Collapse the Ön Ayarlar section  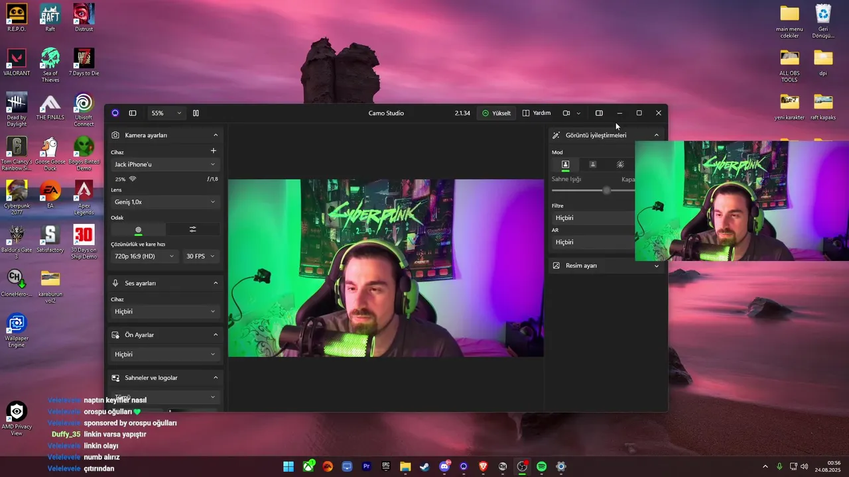point(216,335)
